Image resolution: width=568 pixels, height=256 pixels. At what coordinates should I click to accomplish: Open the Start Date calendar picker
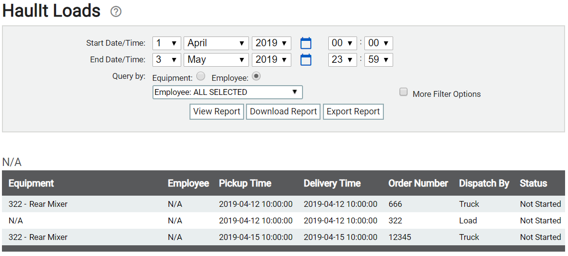coord(306,43)
